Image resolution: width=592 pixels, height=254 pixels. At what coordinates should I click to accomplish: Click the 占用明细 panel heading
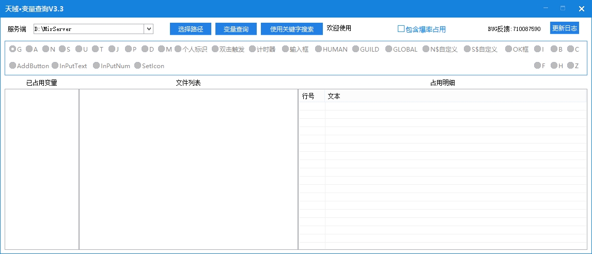(443, 83)
